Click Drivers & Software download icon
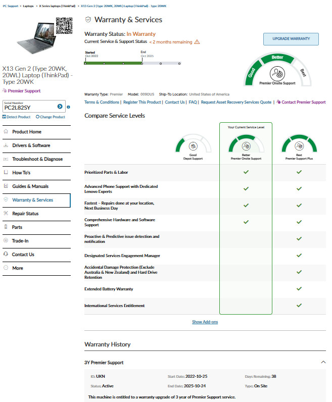Viewport: 332px width, 402px height. click(6, 145)
